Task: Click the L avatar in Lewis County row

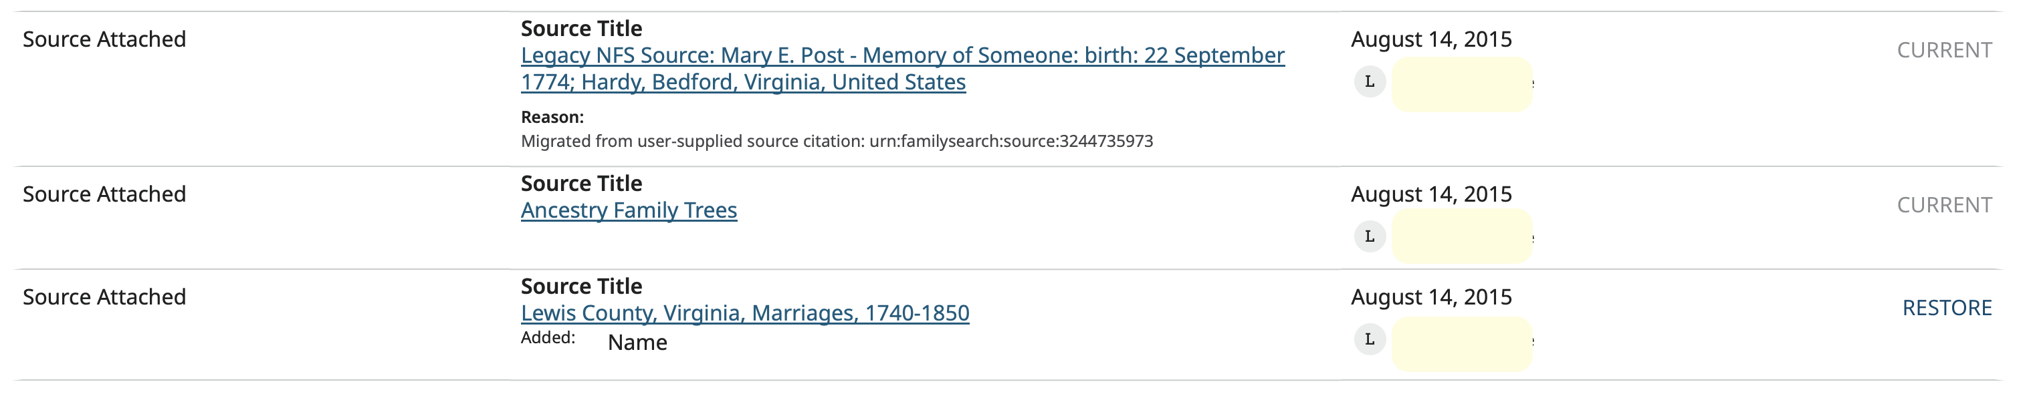Action: point(1370,339)
